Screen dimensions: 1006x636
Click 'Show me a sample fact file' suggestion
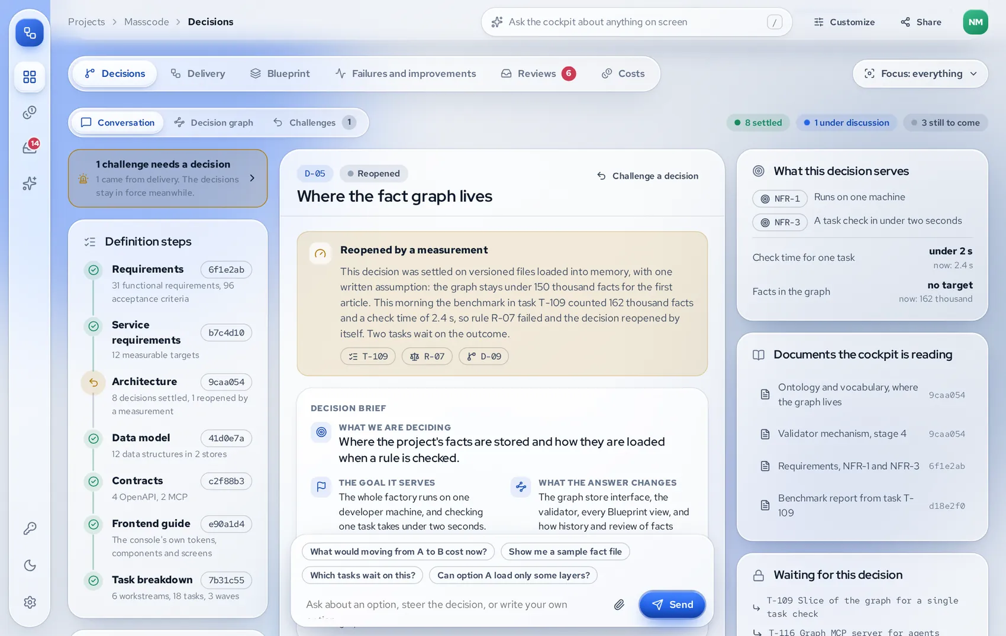pos(565,551)
